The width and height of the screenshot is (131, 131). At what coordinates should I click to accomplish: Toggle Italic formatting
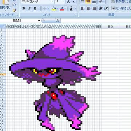[x=29, y=8]
